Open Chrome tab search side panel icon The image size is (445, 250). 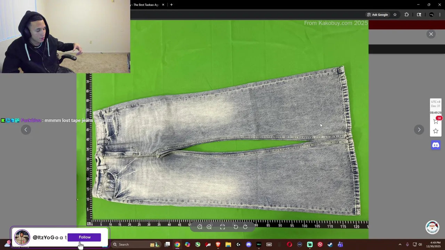click(x=419, y=15)
